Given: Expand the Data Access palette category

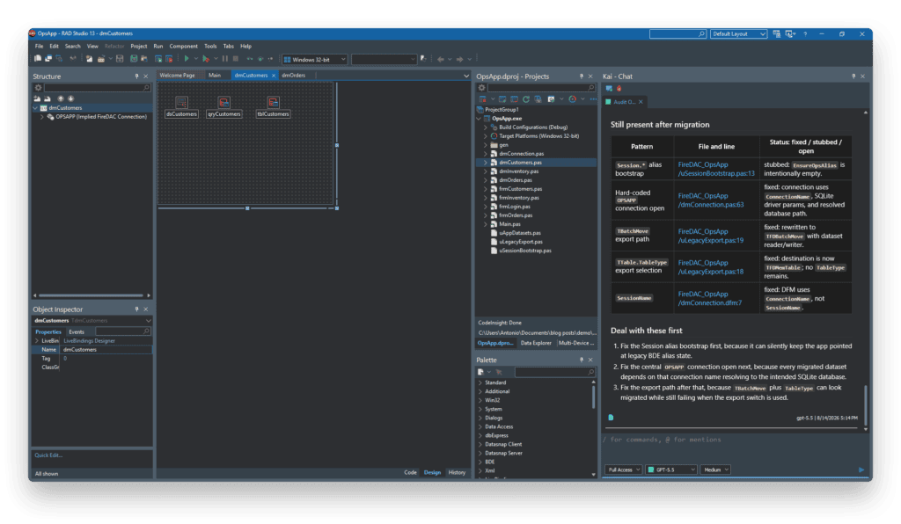Looking at the screenshot, I should pyautogui.click(x=480, y=427).
